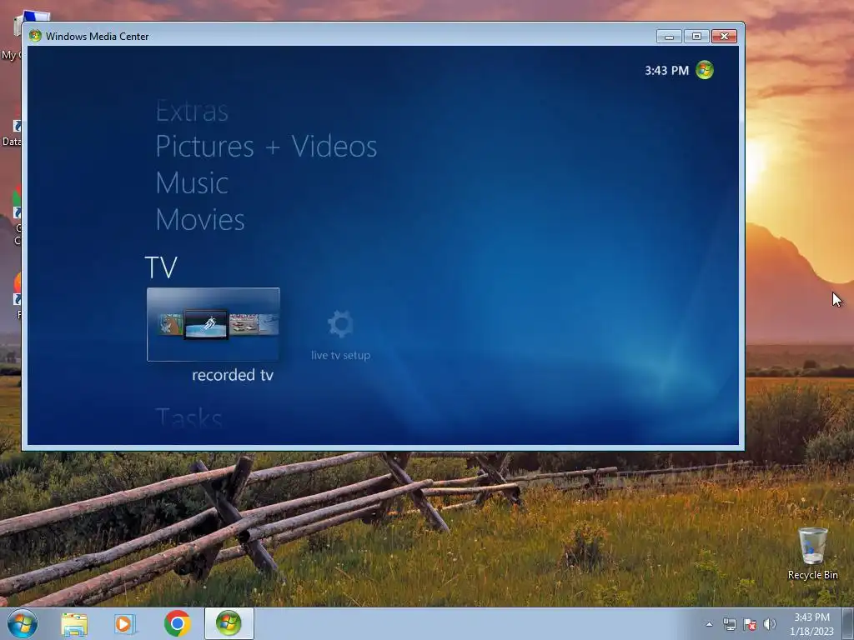Click the live tv setup gear icon
Screen dimensions: 854x640
(x=340, y=324)
